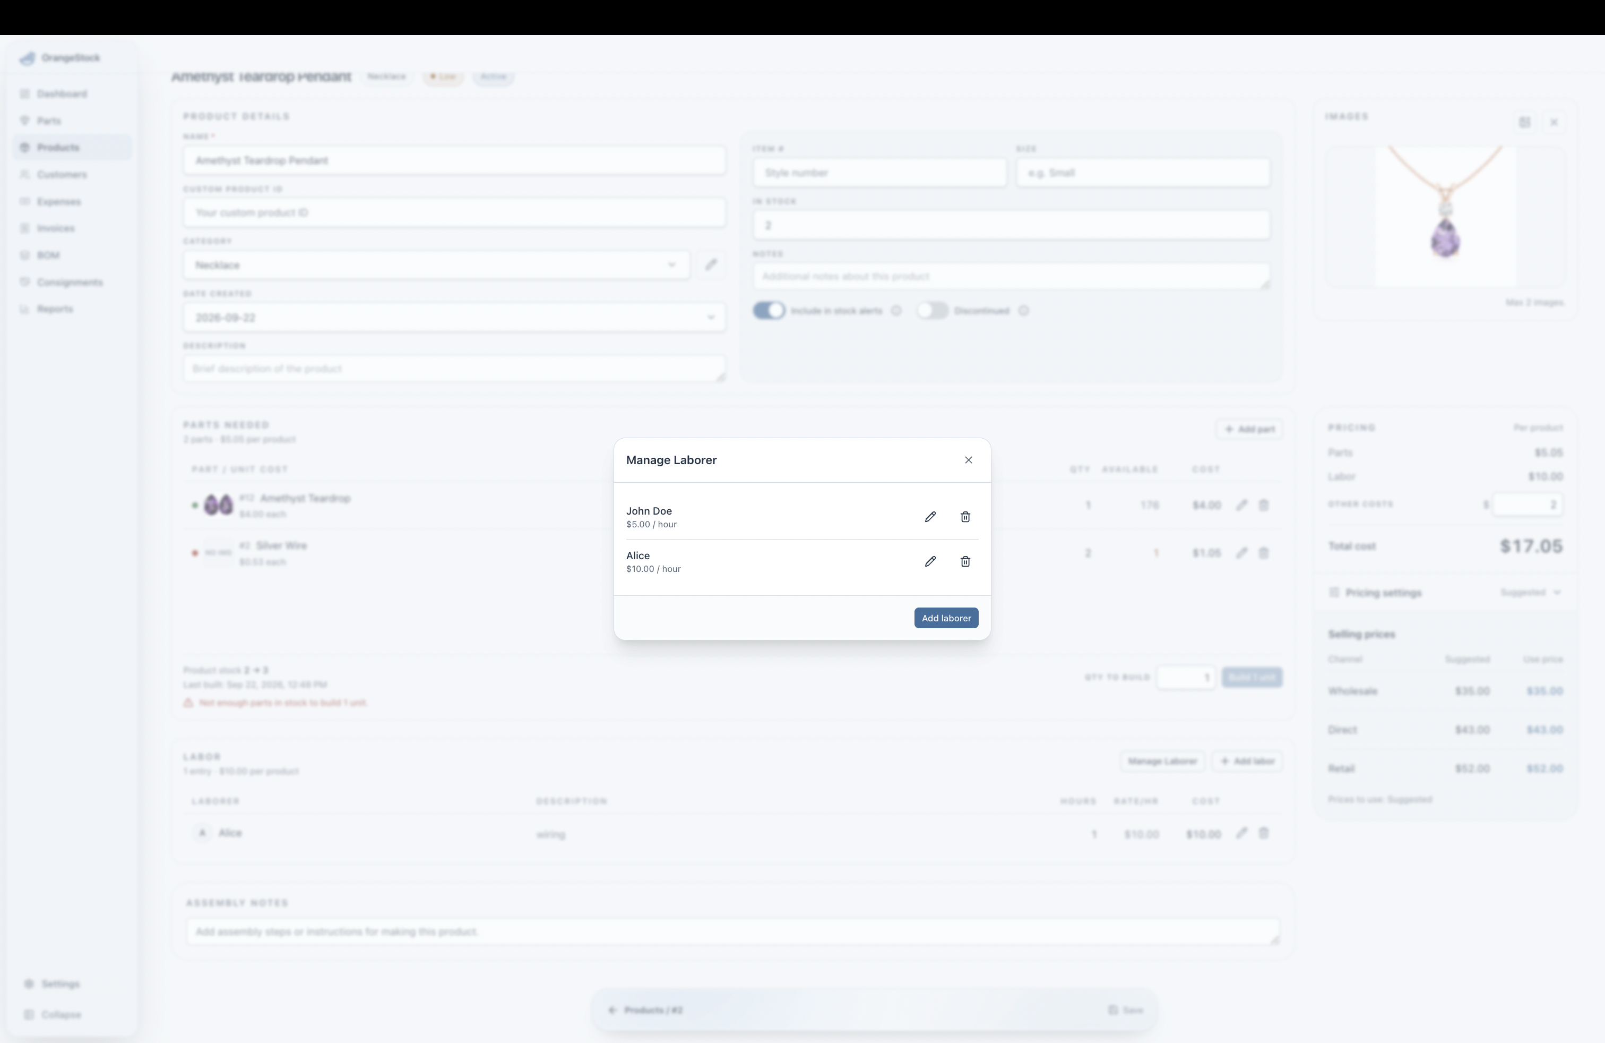Edit Alice laborer with pencil icon

point(930,561)
